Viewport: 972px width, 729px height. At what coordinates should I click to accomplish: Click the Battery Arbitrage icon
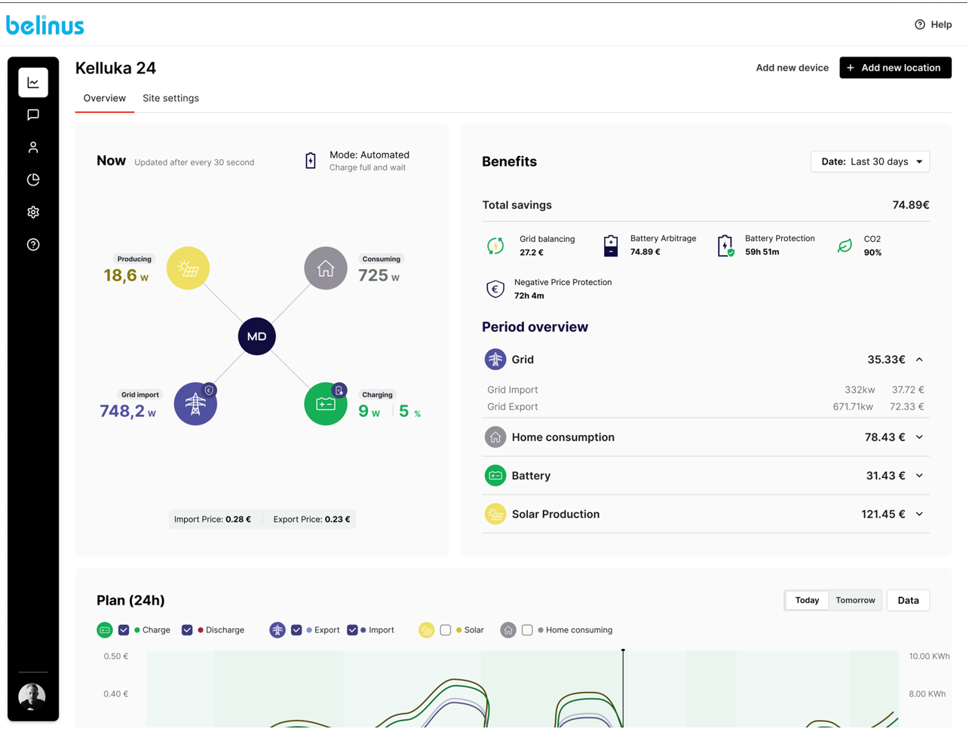click(611, 246)
